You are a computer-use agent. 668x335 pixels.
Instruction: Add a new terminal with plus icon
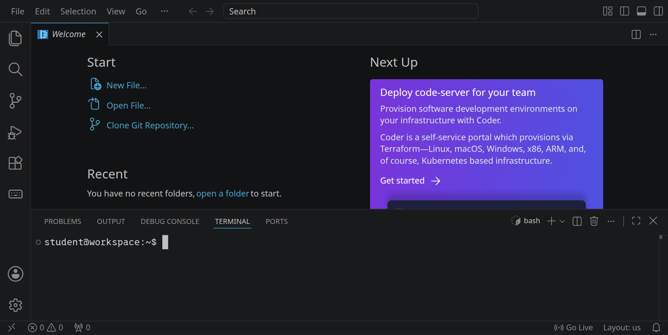551,221
